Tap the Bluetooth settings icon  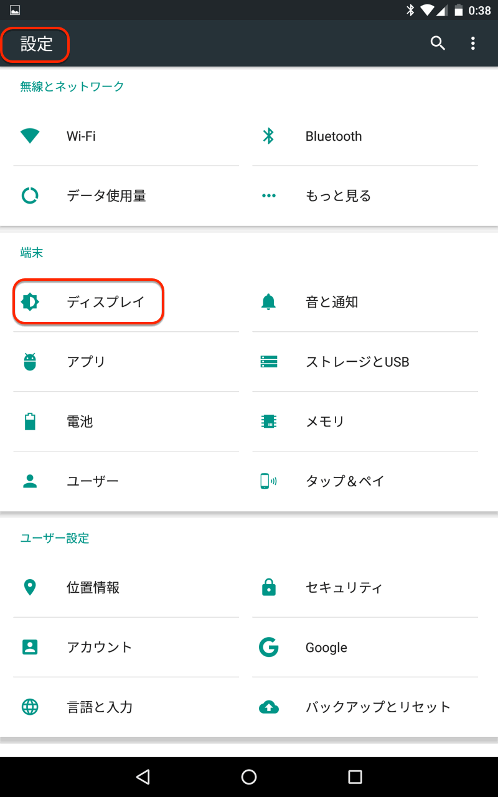click(268, 136)
